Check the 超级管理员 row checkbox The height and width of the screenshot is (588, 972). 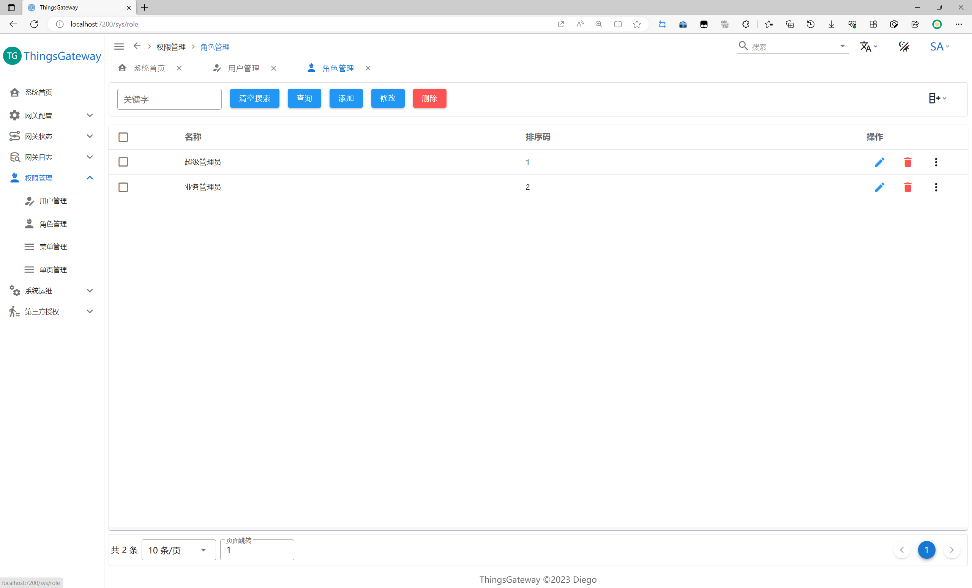[123, 162]
